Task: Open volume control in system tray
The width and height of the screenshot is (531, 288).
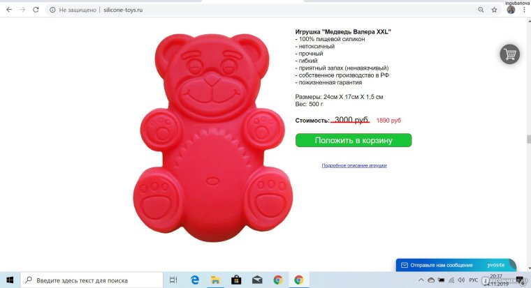Action: [461, 280]
